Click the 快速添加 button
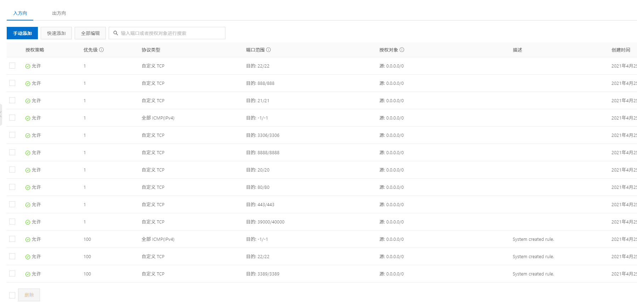The width and height of the screenshot is (637, 302). tap(56, 33)
